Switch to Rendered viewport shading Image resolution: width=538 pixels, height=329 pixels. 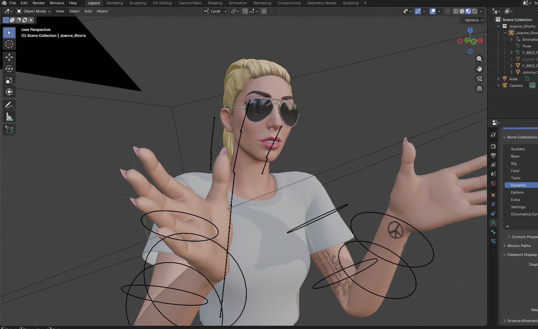(x=475, y=11)
